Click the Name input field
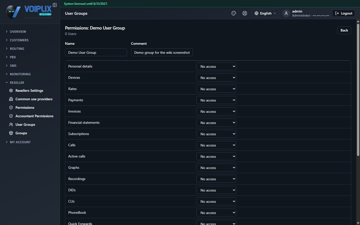The image size is (360, 225). pyautogui.click(x=96, y=52)
